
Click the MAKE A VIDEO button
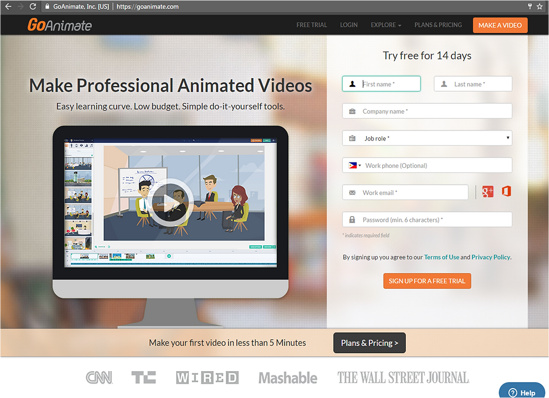pyautogui.click(x=500, y=25)
